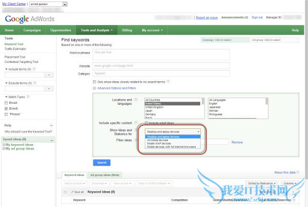
Task: Click Why should I use the Keyword Tool
Action: click(28, 132)
